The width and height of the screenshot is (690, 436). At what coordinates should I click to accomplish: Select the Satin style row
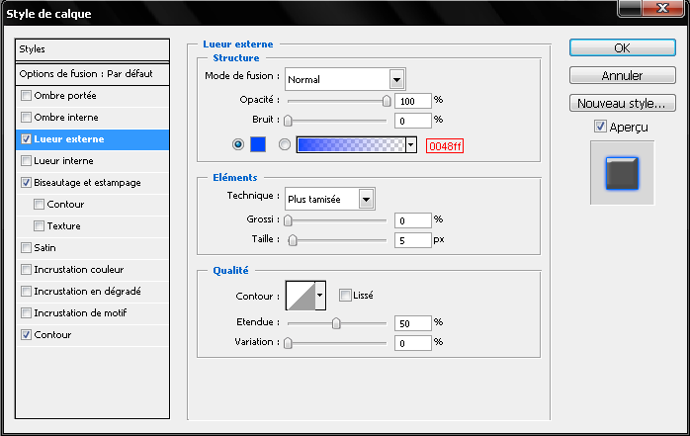[92, 248]
